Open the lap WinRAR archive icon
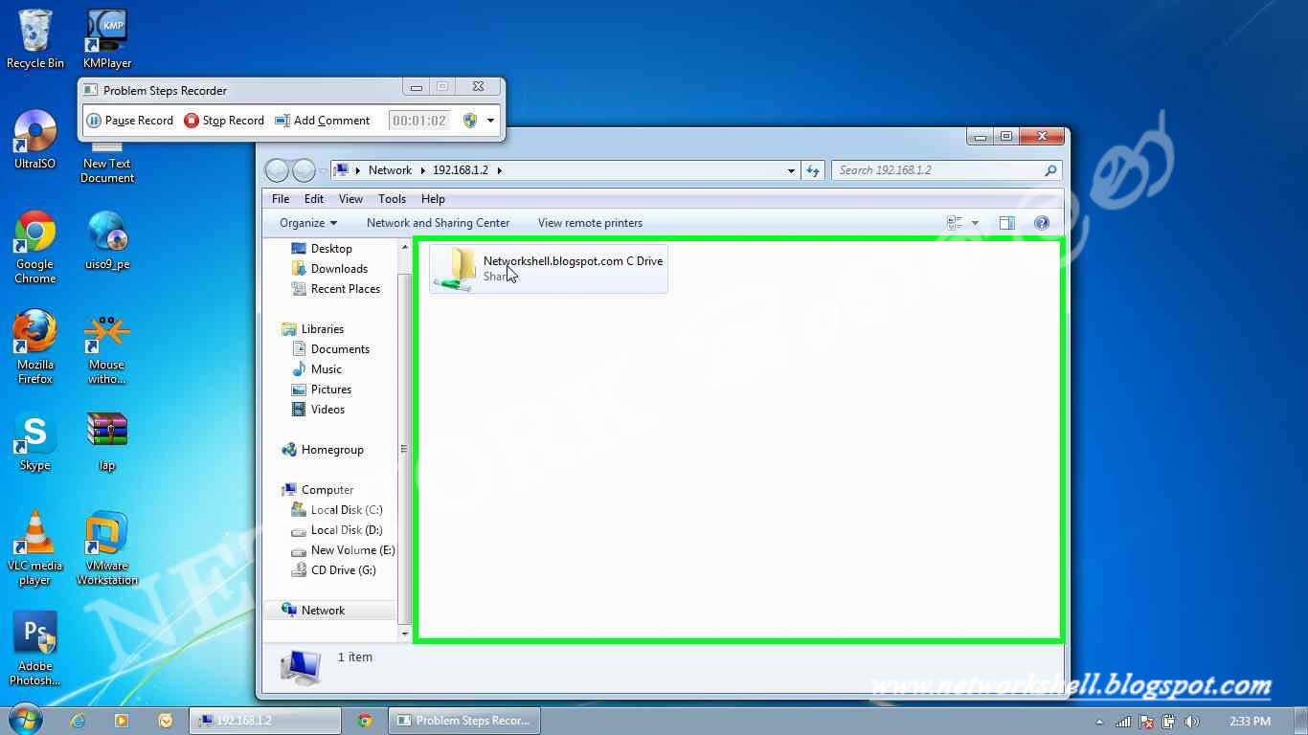1308x735 pixels. point(107,441)
